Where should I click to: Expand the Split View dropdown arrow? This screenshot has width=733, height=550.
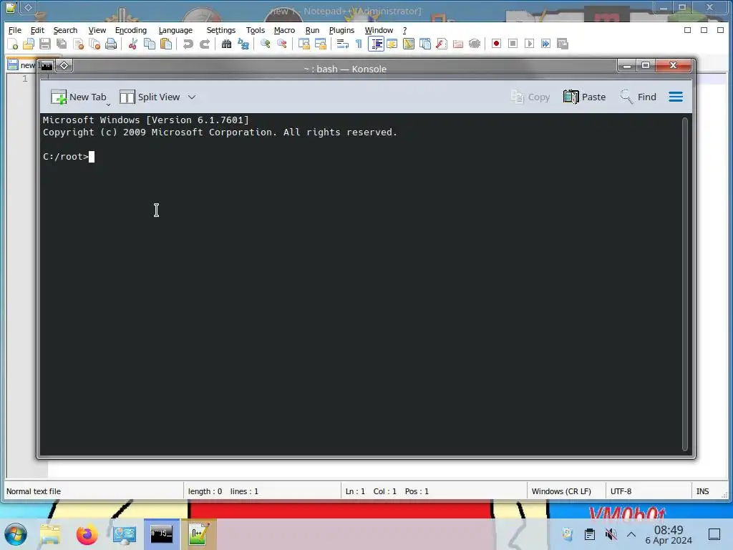tap(192, 97)
